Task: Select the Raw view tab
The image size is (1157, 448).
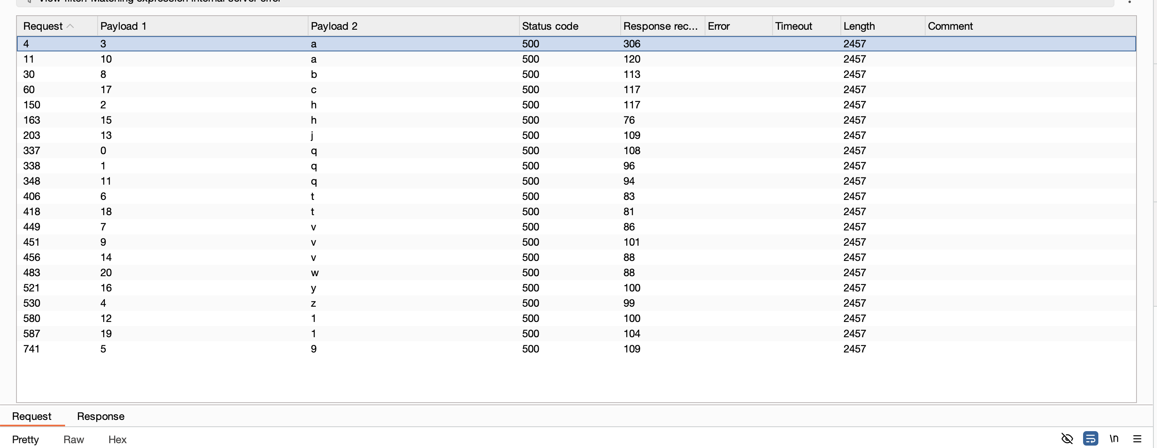Action: point(74,440)
